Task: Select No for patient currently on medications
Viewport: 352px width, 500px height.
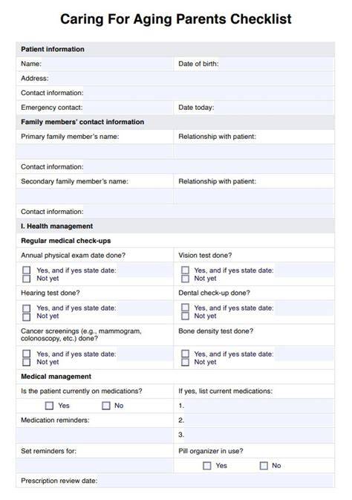Action: click(x=106, y=406)
